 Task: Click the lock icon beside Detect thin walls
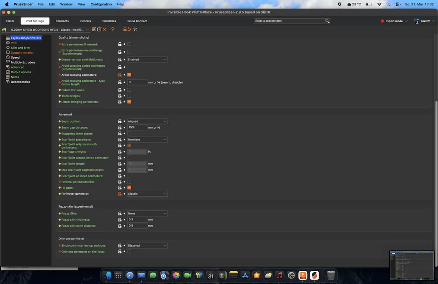pos(120,90)
